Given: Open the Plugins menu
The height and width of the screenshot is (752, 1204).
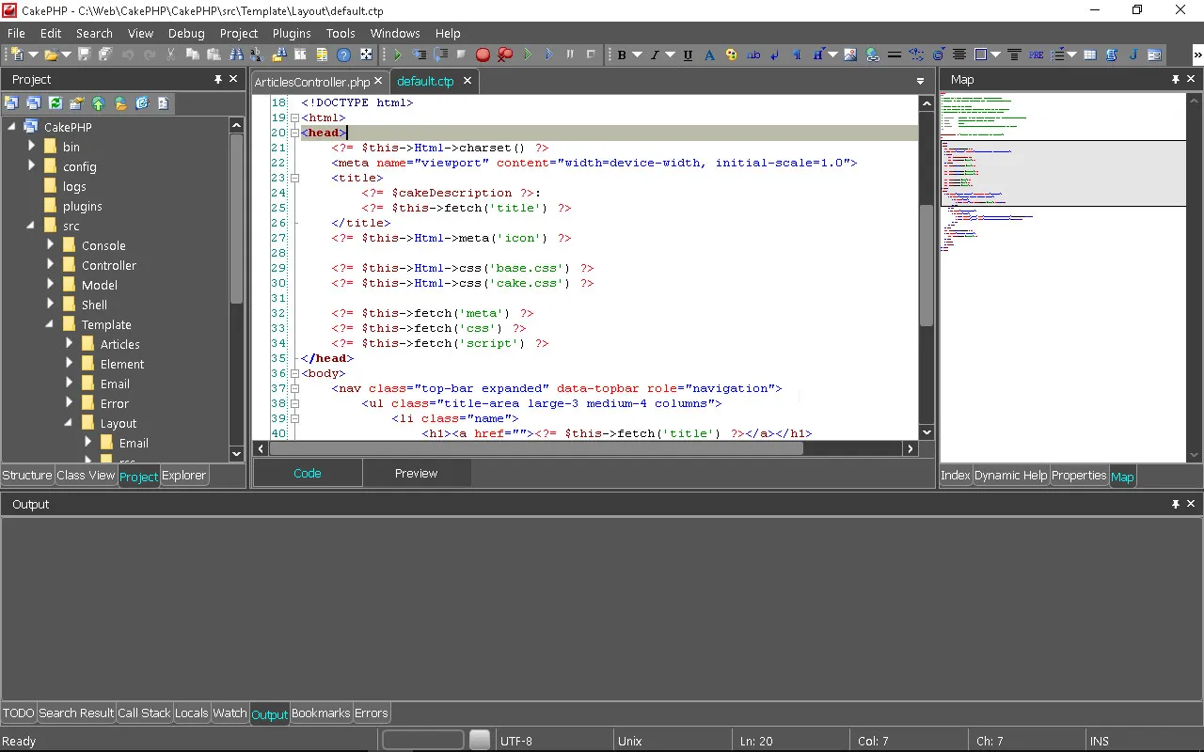Looking at the screenshot, I should 292,33.
